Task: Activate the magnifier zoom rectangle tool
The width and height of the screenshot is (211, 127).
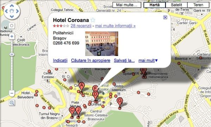Action: 12,103
